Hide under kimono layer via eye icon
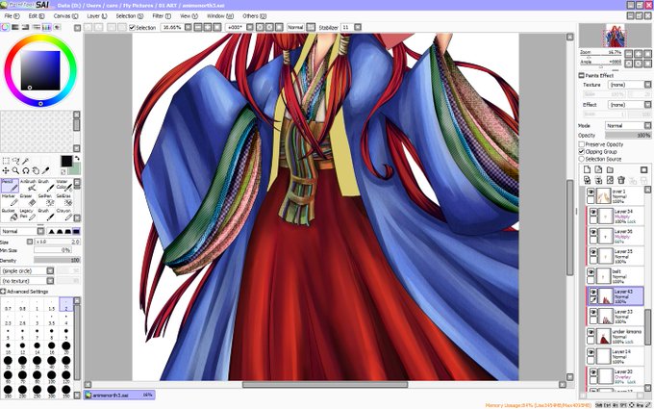This screenshot has width=654, height=409. click(591, 332)
